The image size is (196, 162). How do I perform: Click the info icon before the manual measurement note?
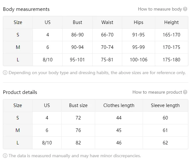pos(5,156)
